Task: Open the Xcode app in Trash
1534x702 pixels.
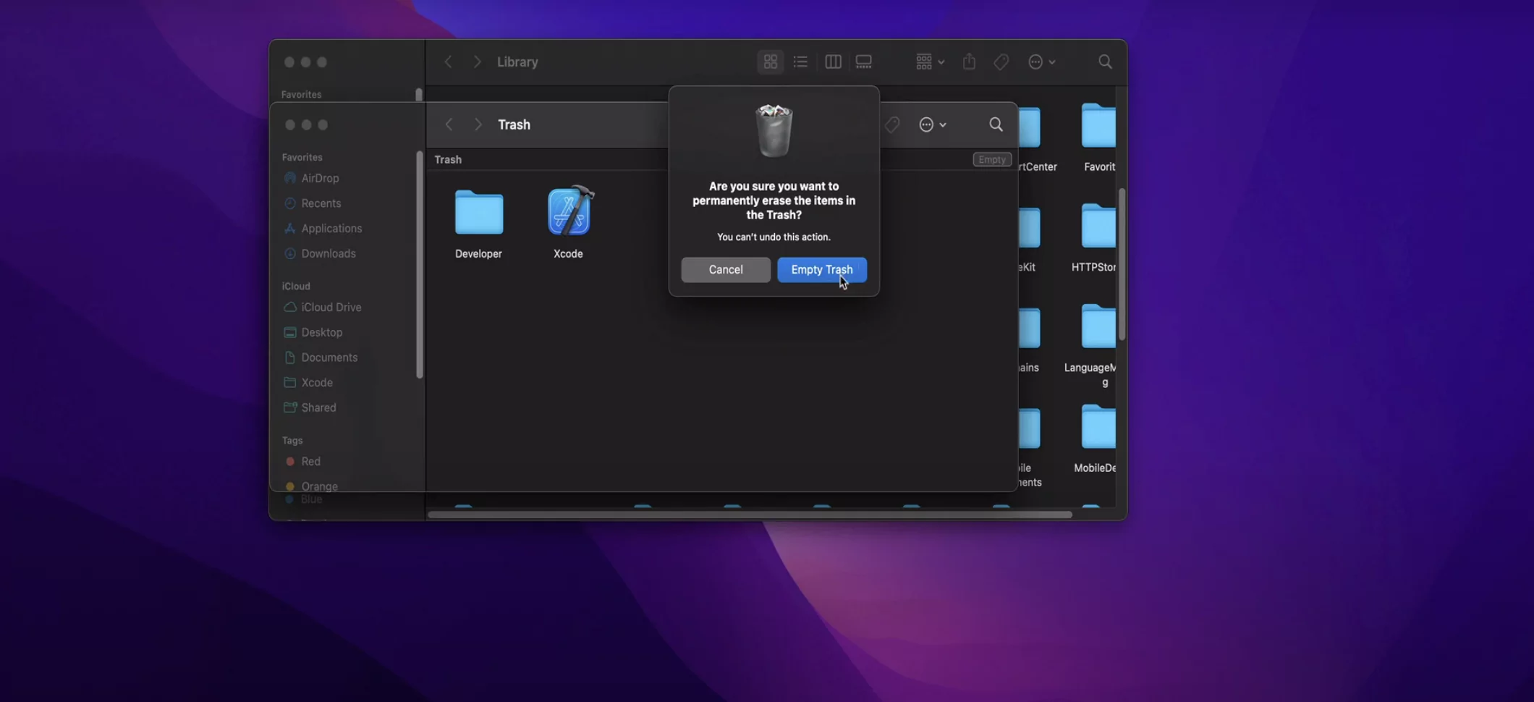Action: 569,211
